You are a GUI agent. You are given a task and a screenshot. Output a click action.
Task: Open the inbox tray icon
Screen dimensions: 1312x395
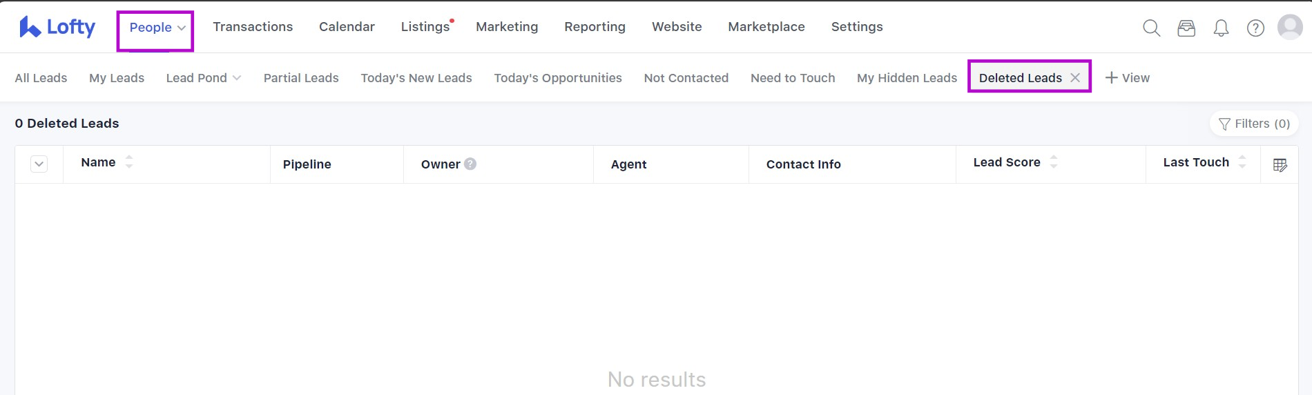[1186, 28]
